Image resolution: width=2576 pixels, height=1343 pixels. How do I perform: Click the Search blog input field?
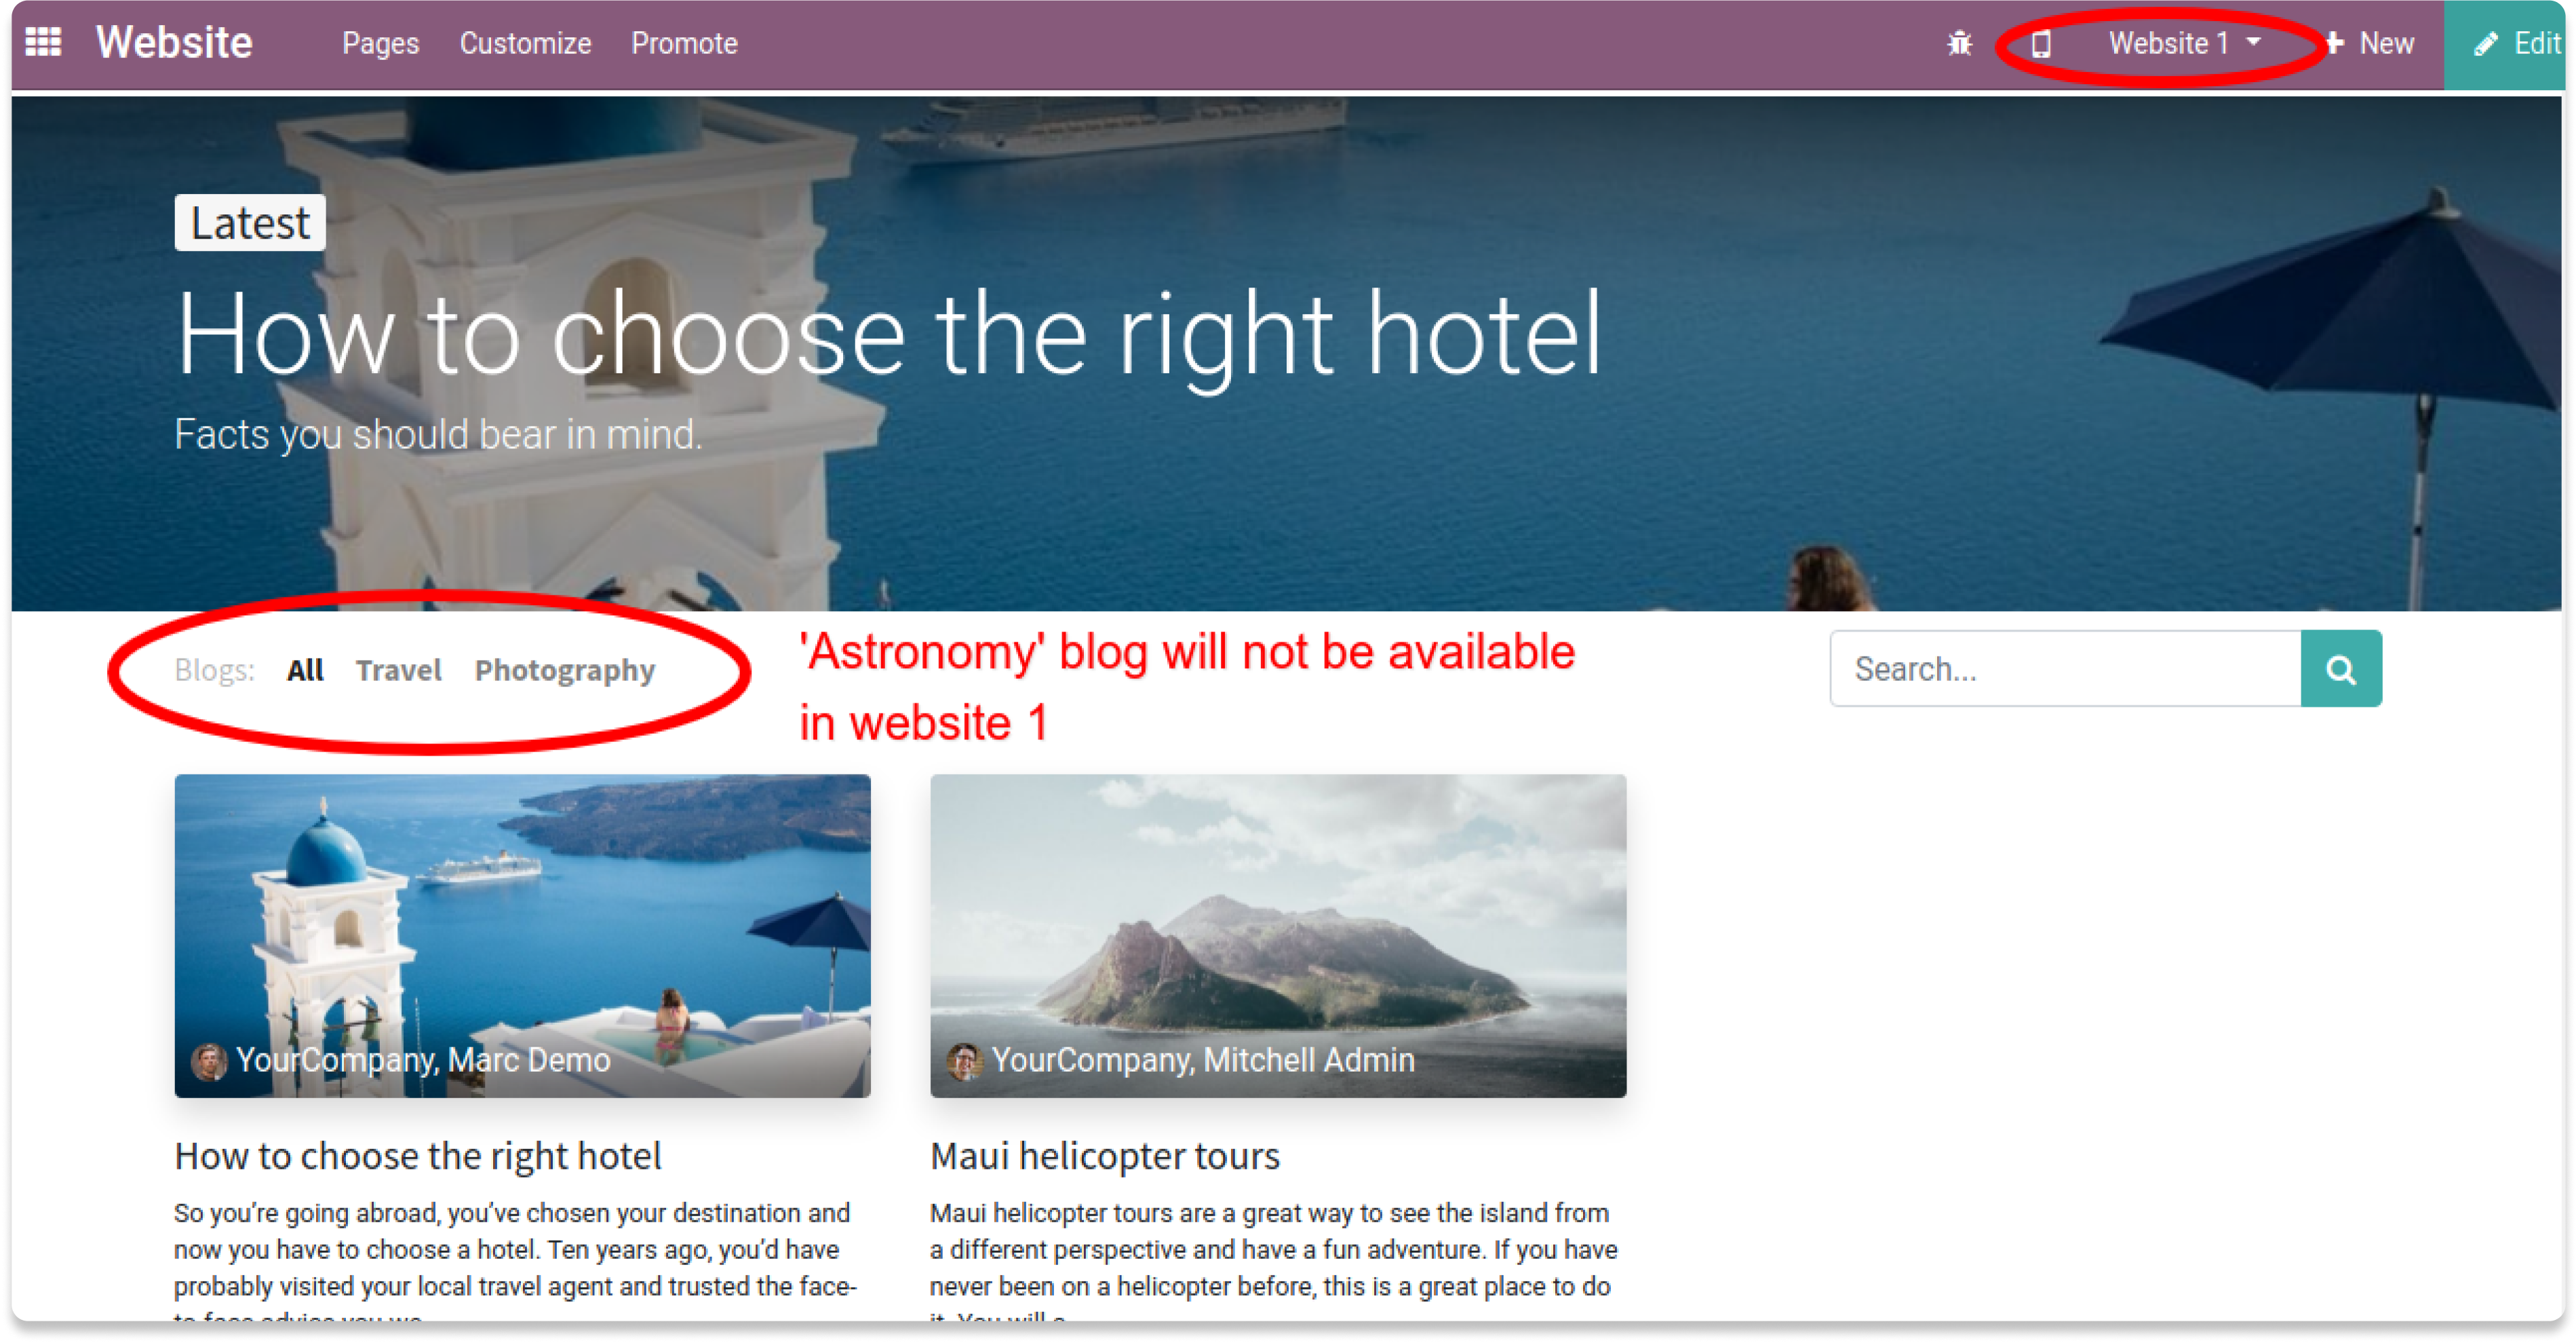click(2066, 669)
